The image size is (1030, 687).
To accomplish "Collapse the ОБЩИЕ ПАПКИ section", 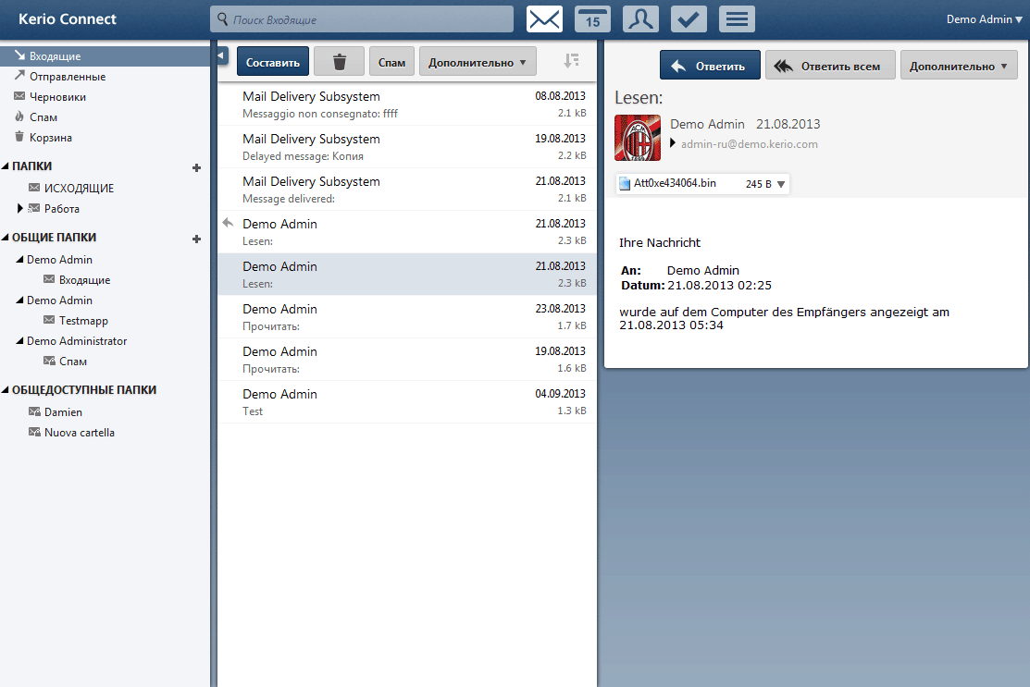I will [6, 238].
